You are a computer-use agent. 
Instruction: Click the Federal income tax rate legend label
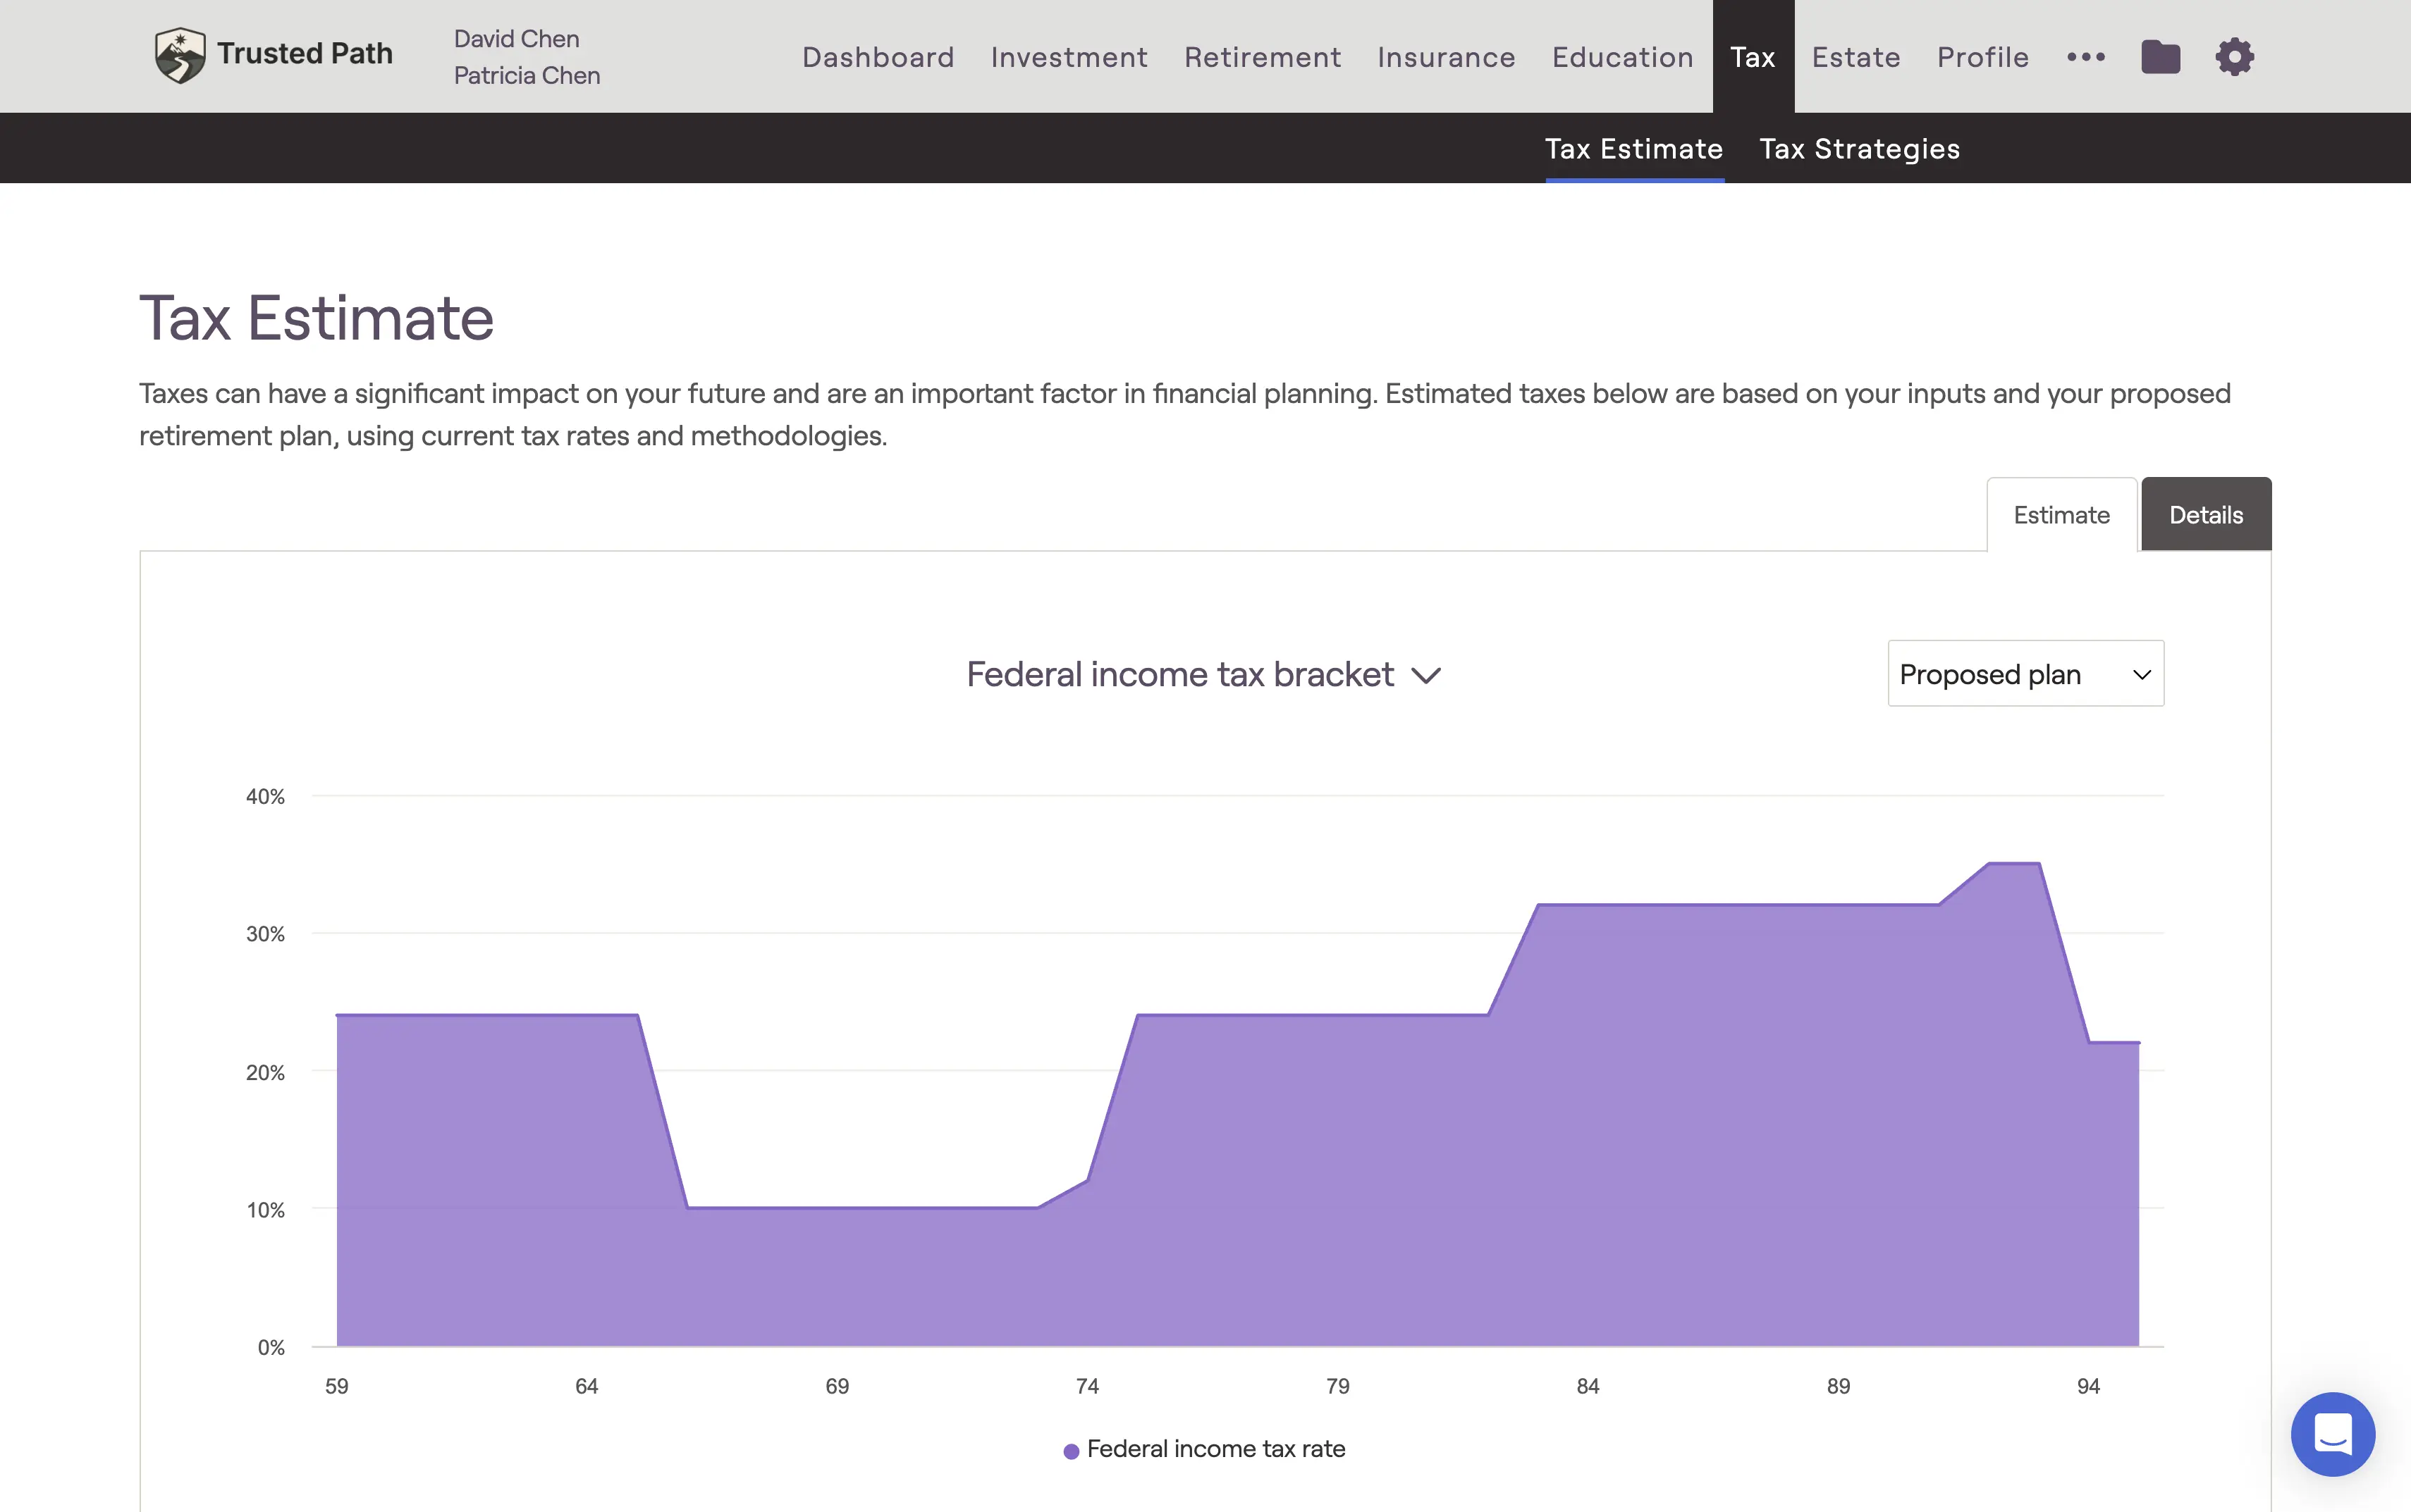(1215, 1449)
